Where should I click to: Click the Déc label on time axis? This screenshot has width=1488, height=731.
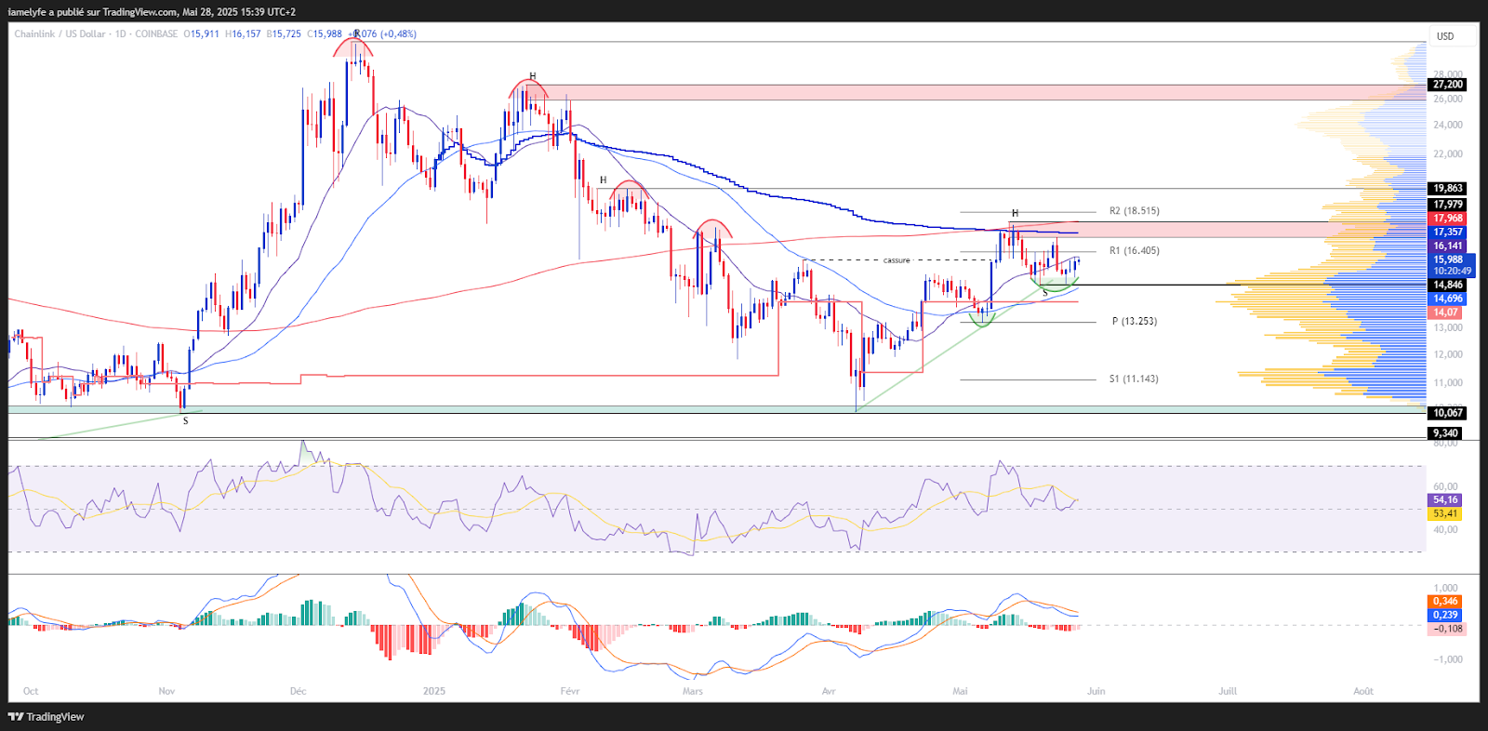point(298,691)
